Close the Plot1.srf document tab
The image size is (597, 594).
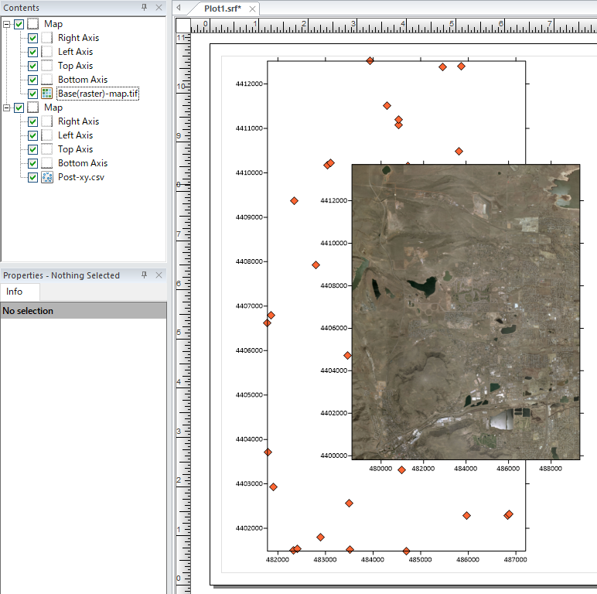click(252, 9)
